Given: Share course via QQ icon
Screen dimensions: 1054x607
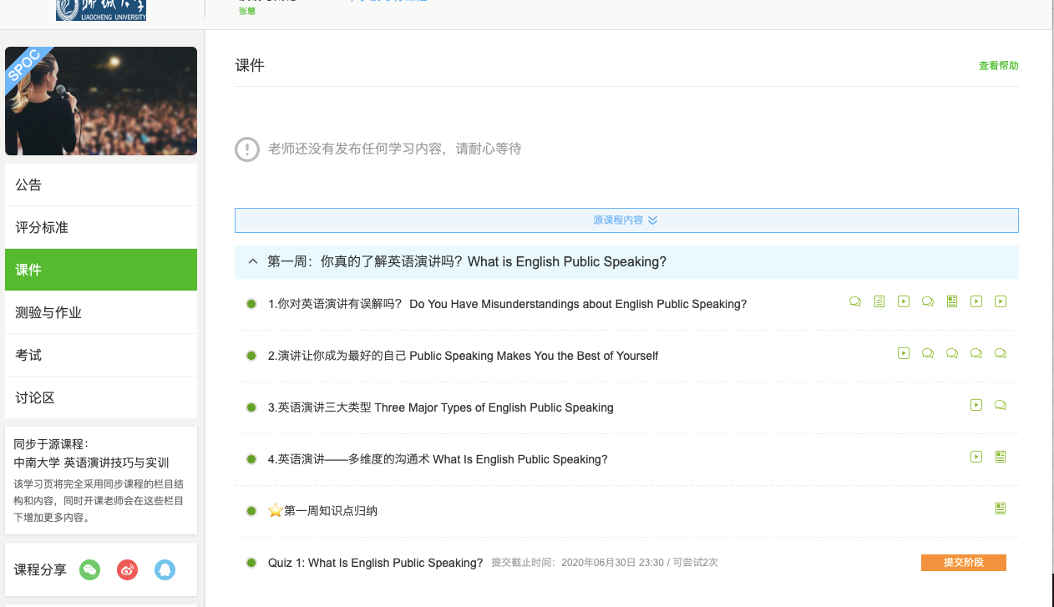Looking at the screenshot, I should [x=165, y=570].
